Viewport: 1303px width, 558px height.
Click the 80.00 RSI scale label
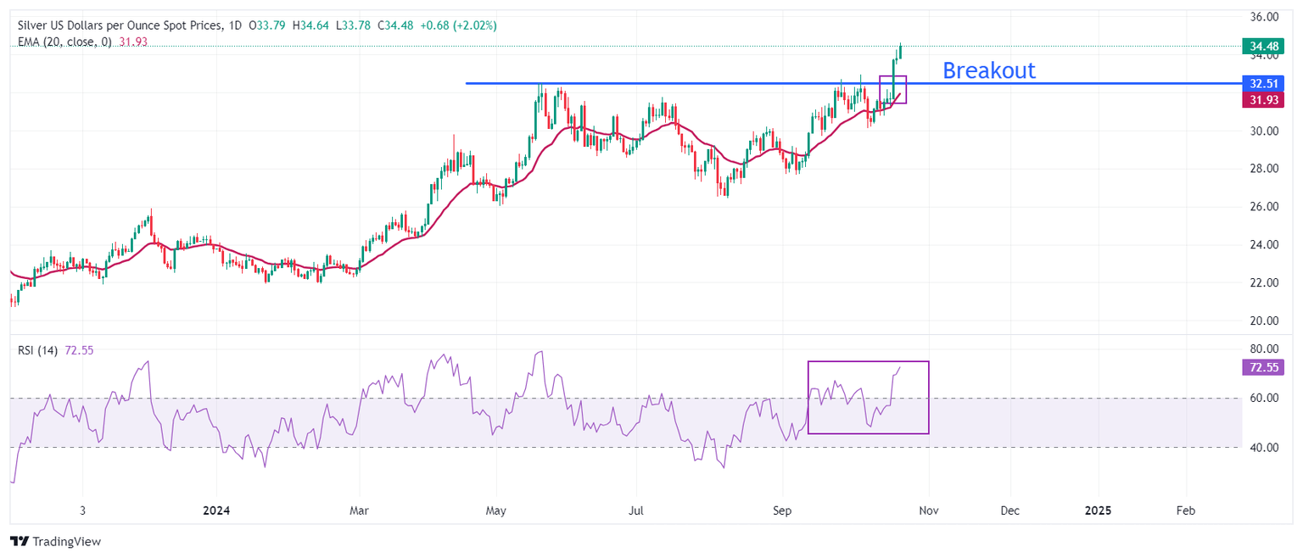(x=1264, y=349)
